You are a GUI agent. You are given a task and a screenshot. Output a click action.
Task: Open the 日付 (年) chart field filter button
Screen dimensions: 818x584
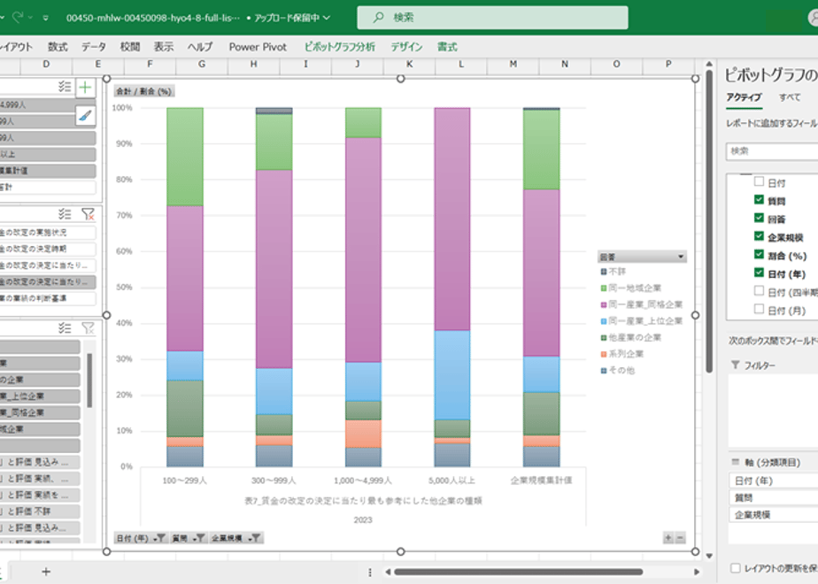click(x=141, y=538)
